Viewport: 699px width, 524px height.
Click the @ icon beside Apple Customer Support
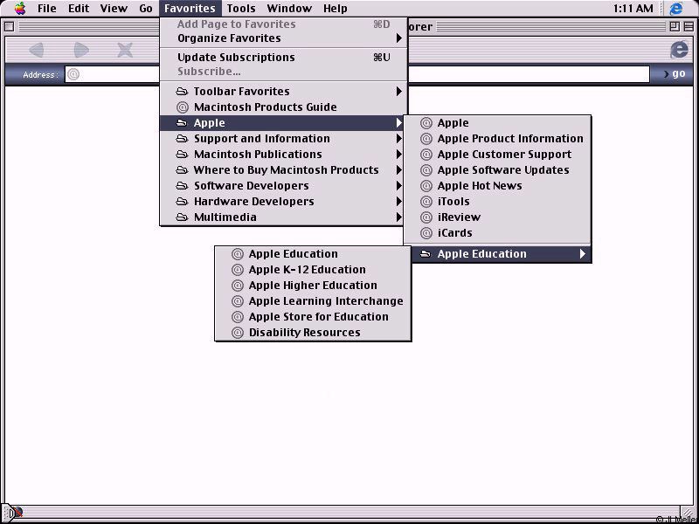426,155
